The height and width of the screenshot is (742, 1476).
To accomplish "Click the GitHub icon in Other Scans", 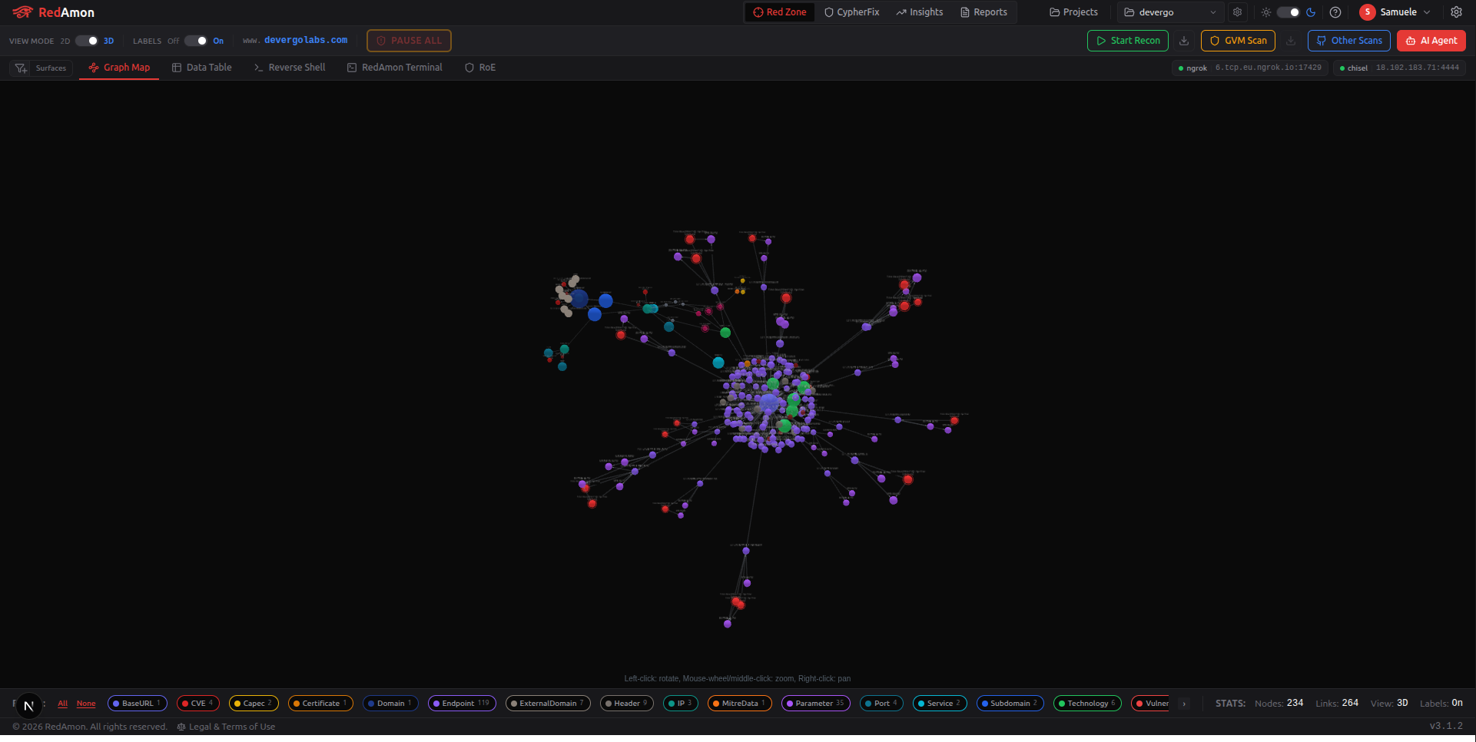I will (x=1322, y=41).
